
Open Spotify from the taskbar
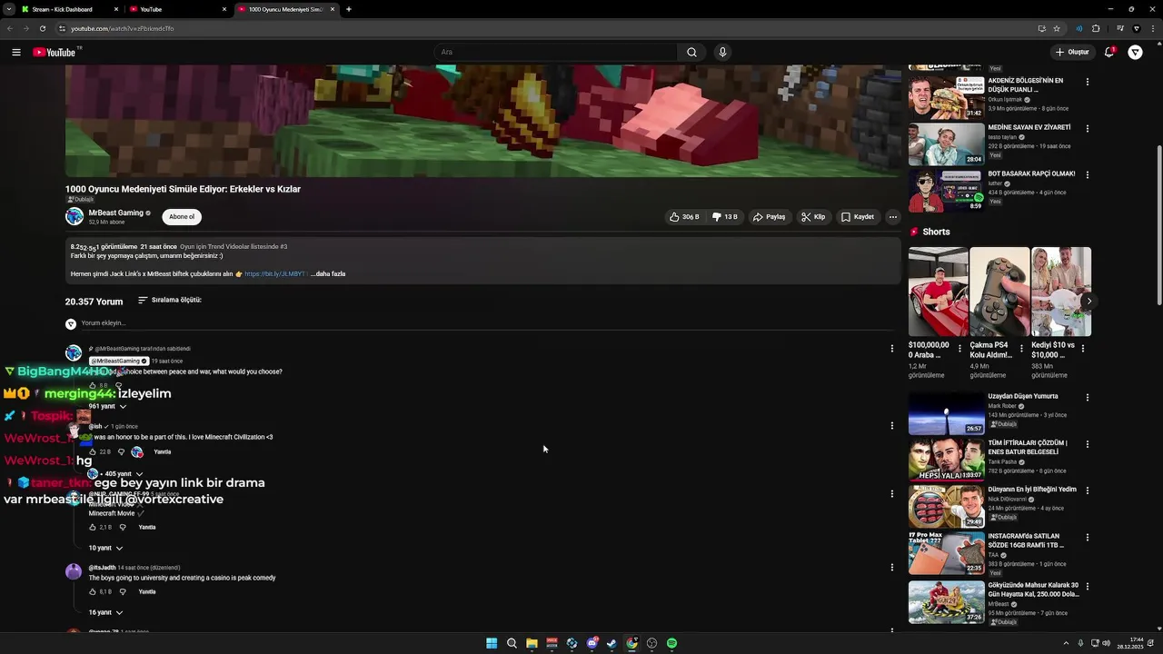pos(671,643)
